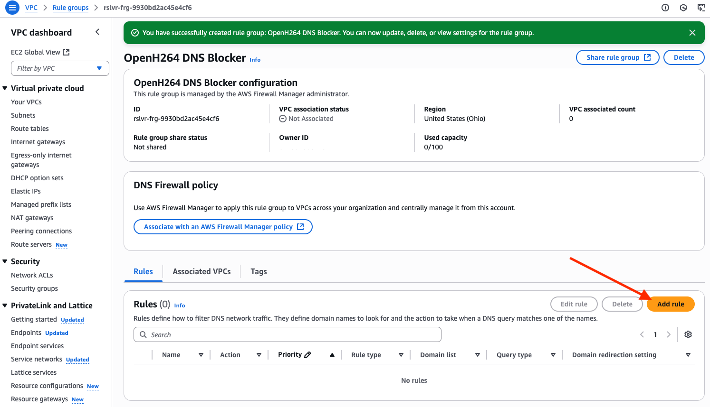Viewport: 710px width, 407px height.
Task: Switch to the Tags tab
Action: 259,271
